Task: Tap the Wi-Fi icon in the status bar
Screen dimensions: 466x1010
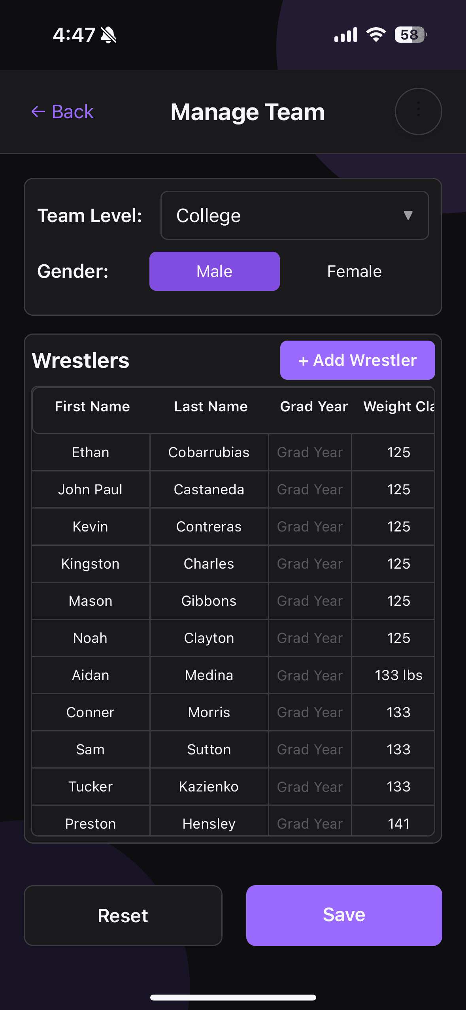Action: pyautogui.click(x=375, y=35)
